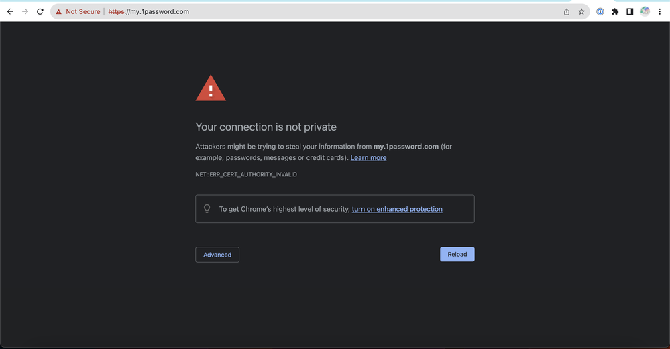Viewport: 670px width, 349px height.
Task: Expand the Advanced options button
Action: coord(217,255)
